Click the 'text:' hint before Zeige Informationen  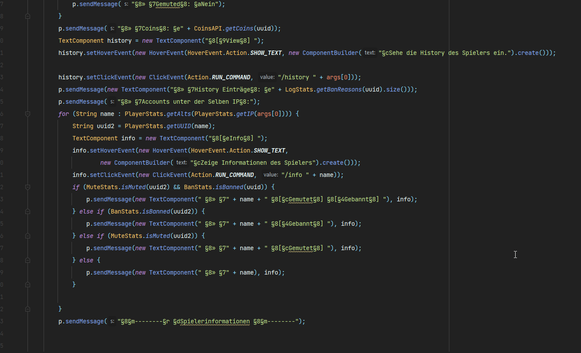[181, 163]
